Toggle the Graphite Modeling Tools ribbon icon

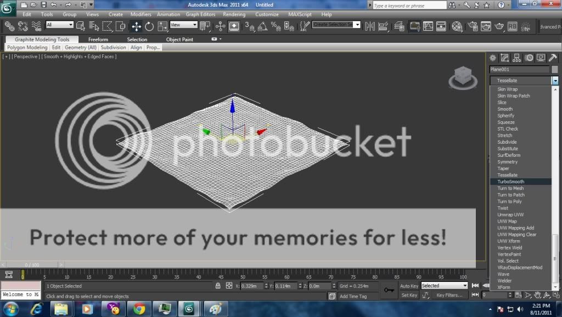415,26
